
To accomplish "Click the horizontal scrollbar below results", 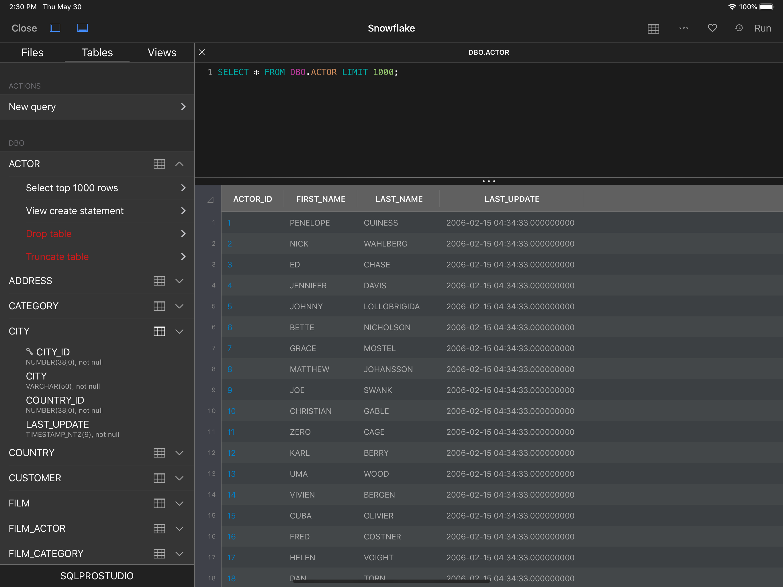I will tap(391, 581).
